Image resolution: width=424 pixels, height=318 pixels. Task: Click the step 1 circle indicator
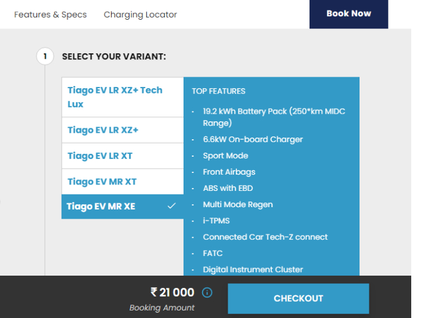45,56
